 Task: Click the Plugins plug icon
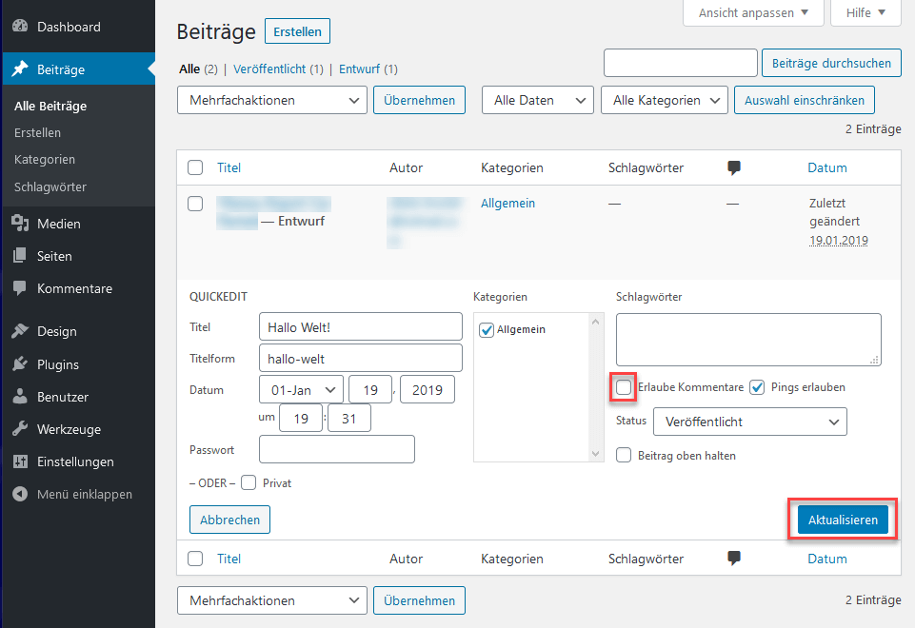20,363
